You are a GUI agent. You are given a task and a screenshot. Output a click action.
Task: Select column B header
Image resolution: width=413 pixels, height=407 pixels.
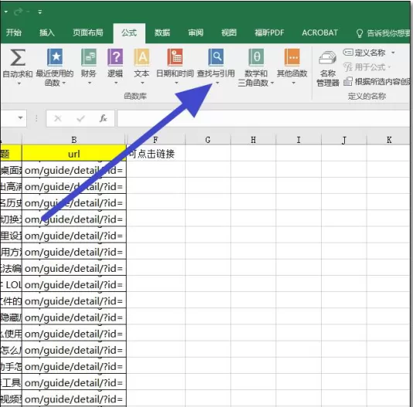click(74, 140)
